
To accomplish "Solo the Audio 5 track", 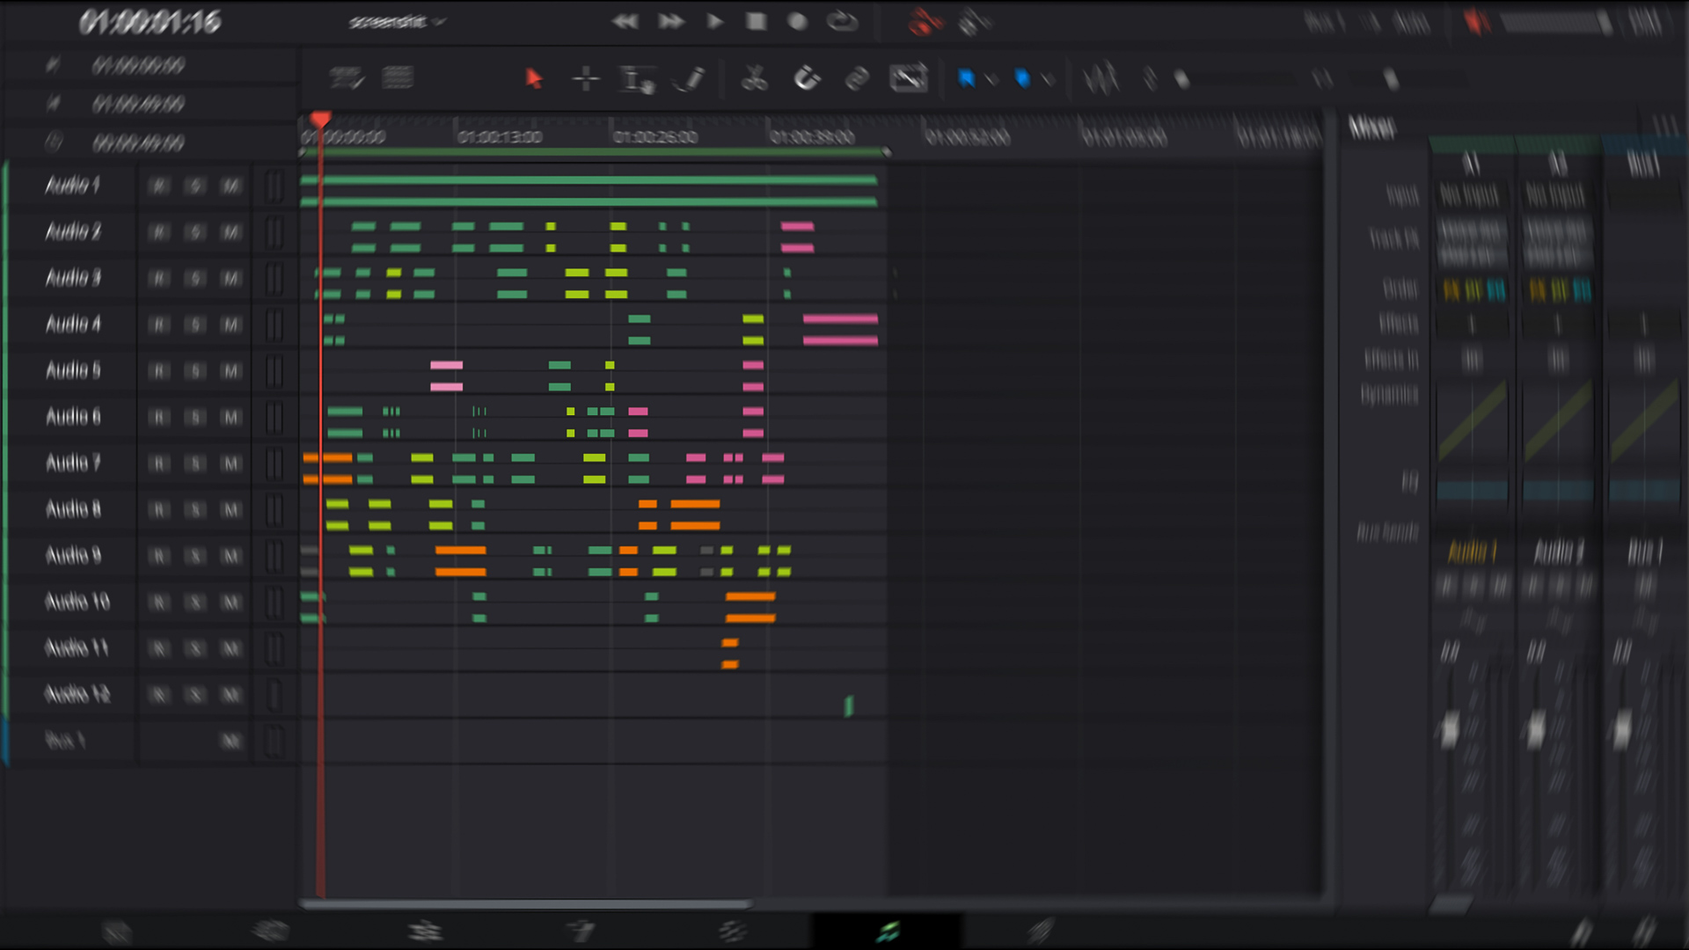I will coord(195,371).
